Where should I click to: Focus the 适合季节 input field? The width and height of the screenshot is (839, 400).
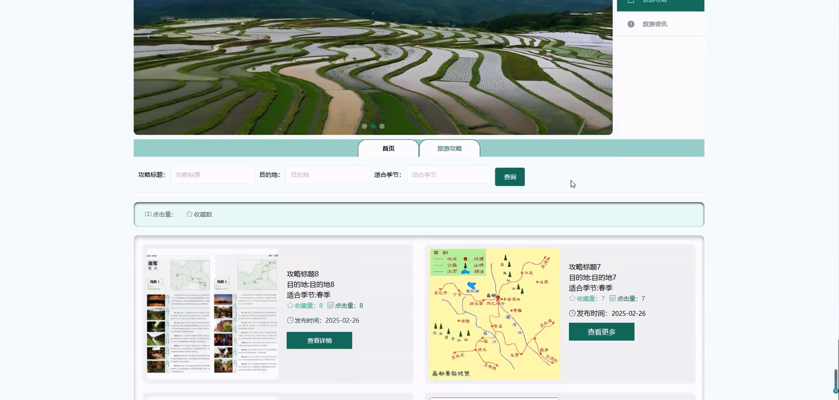(x=448, y=175)
